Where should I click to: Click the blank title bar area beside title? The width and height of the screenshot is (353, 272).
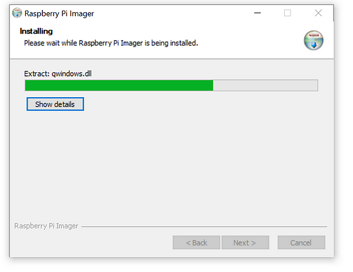tap(171, 13)
